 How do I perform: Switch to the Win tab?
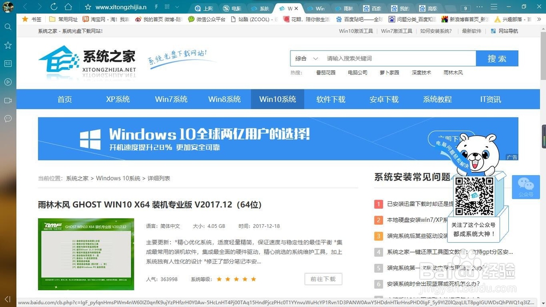pos(316,8)
